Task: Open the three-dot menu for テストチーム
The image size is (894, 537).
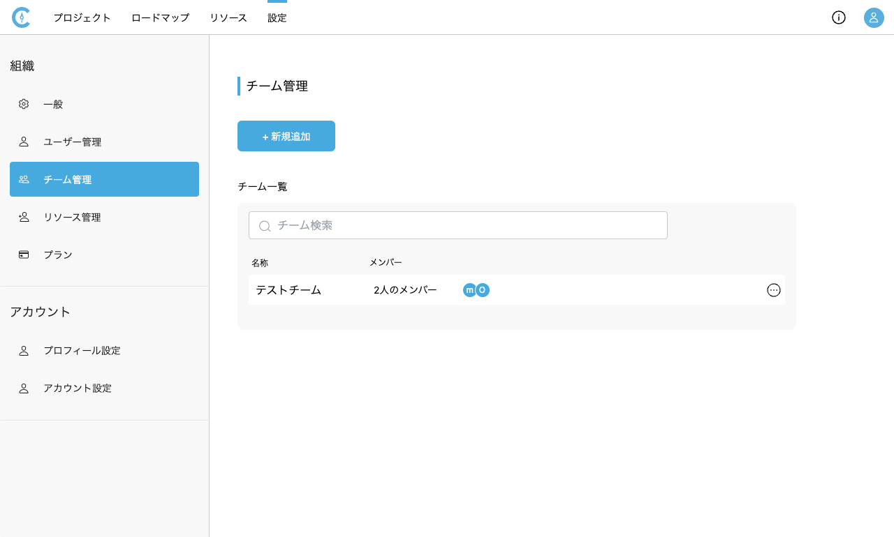Action: [773, 290]
